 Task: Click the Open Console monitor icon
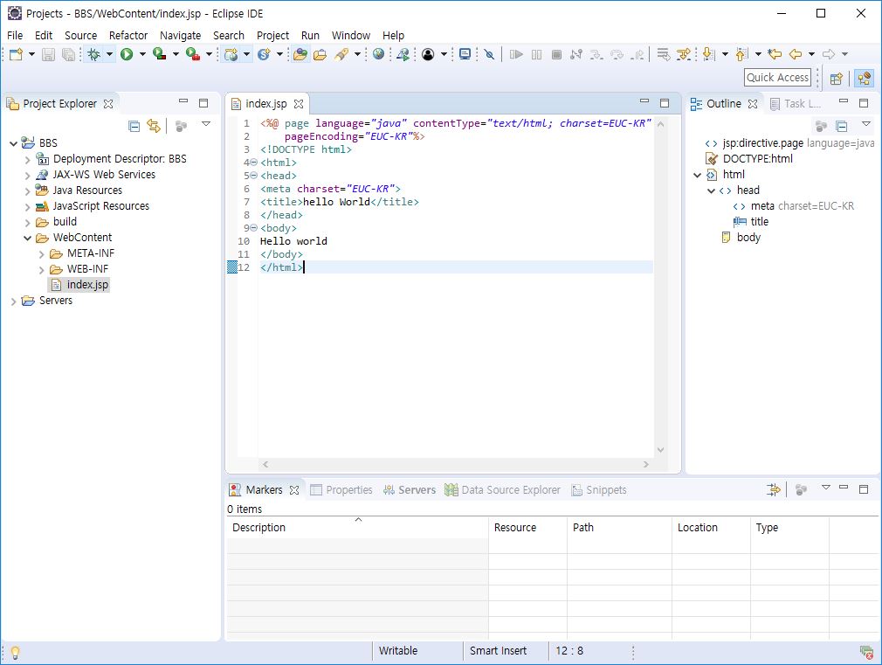(465, 54)
